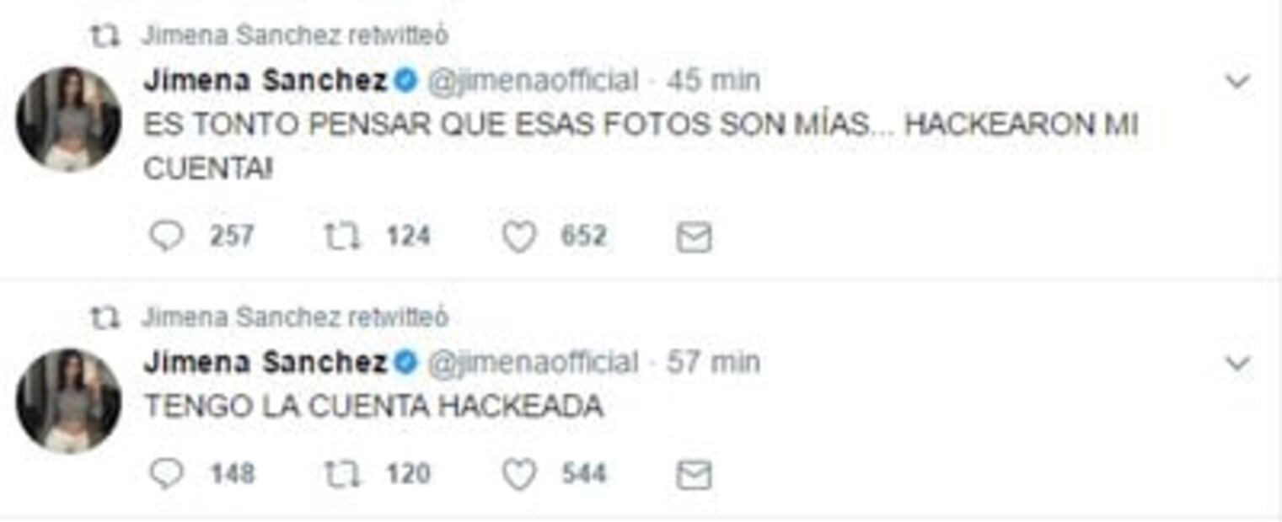The height and width of the screenshot is (522, 1282).
Task: Send the 57 min tweet by direct message
Action: [x=694, y=476]
